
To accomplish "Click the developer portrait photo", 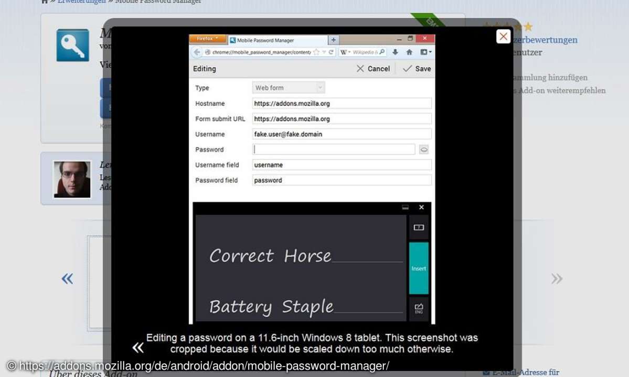I will 72,179.
